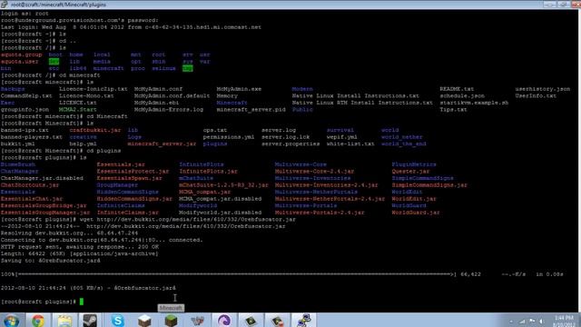Click the 'banned-players.txt' entry

coord(32,137)
